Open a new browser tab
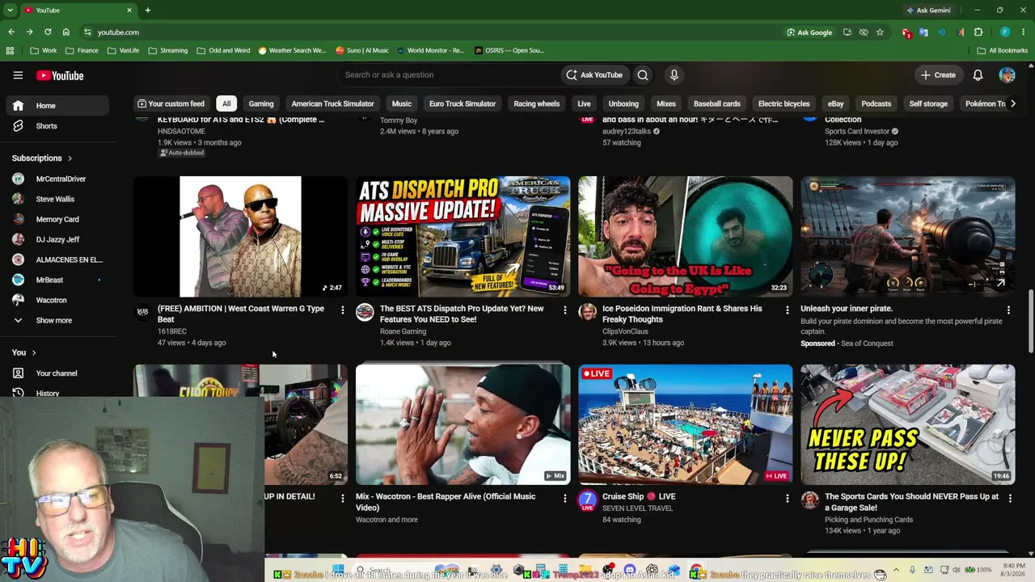 [148, 11]
